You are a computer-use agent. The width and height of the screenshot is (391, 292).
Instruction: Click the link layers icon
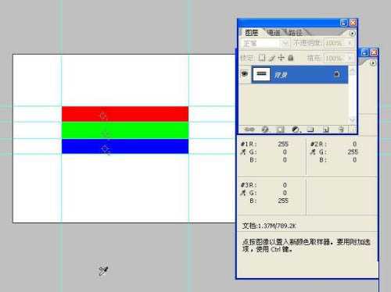(249, 129)
